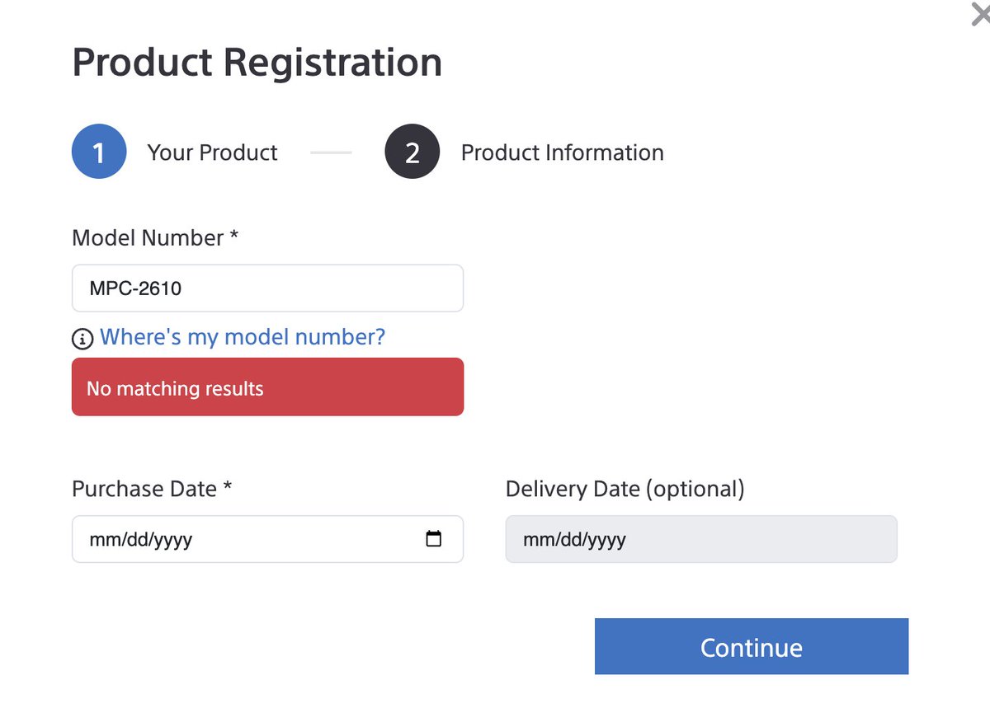Click the connector line between the steps
The height and width of the screenshot is (722, 990).
tap(331, 152)
